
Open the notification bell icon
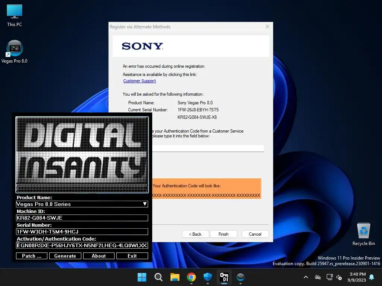coord(372,277)
